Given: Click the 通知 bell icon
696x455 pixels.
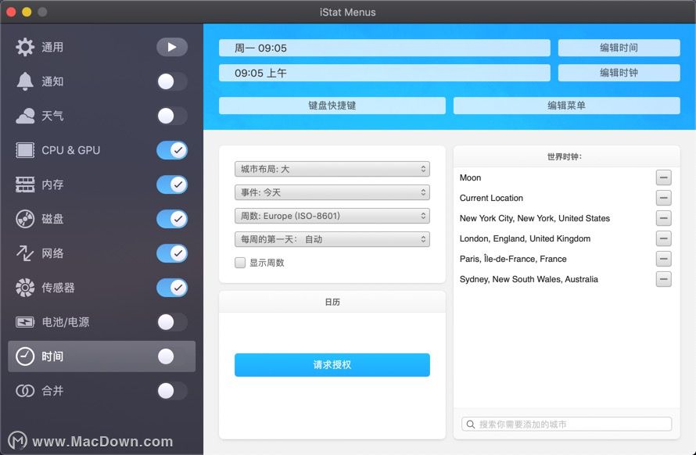Looking at the screenshot, I should click(x=25, y=81).
